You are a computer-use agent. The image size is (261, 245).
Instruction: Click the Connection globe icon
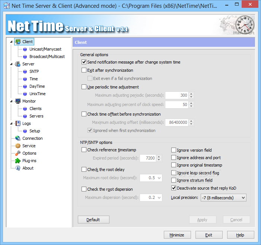(18, 138)
